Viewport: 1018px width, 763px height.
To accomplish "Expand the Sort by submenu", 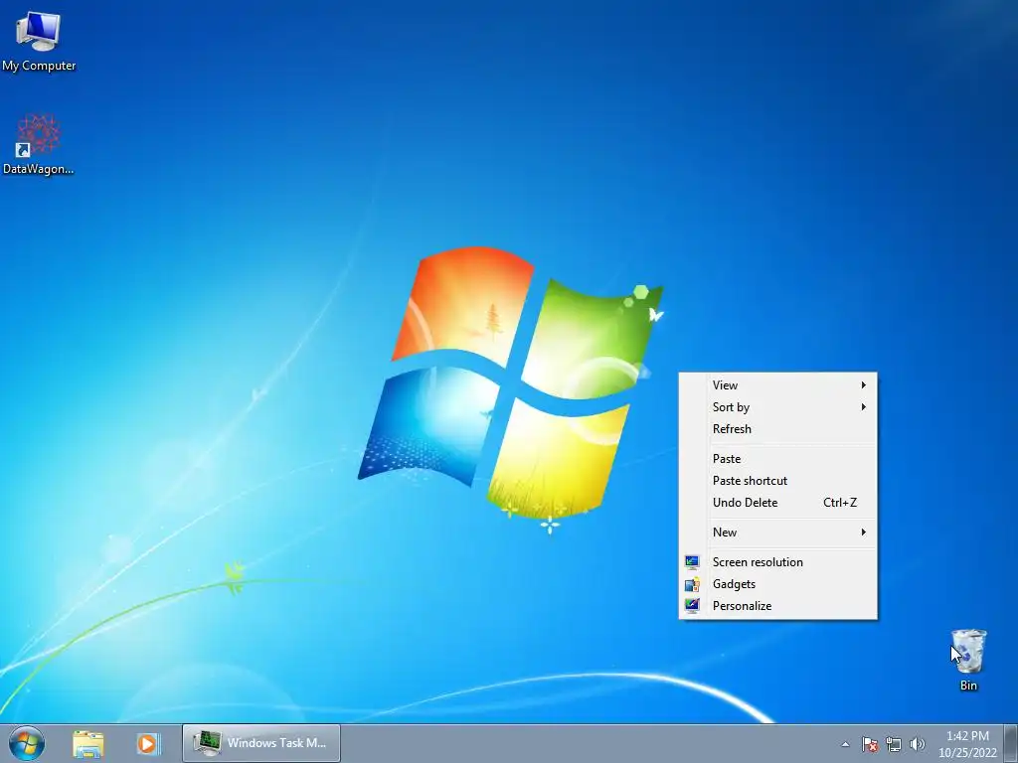I will click(x=777, y=406).
